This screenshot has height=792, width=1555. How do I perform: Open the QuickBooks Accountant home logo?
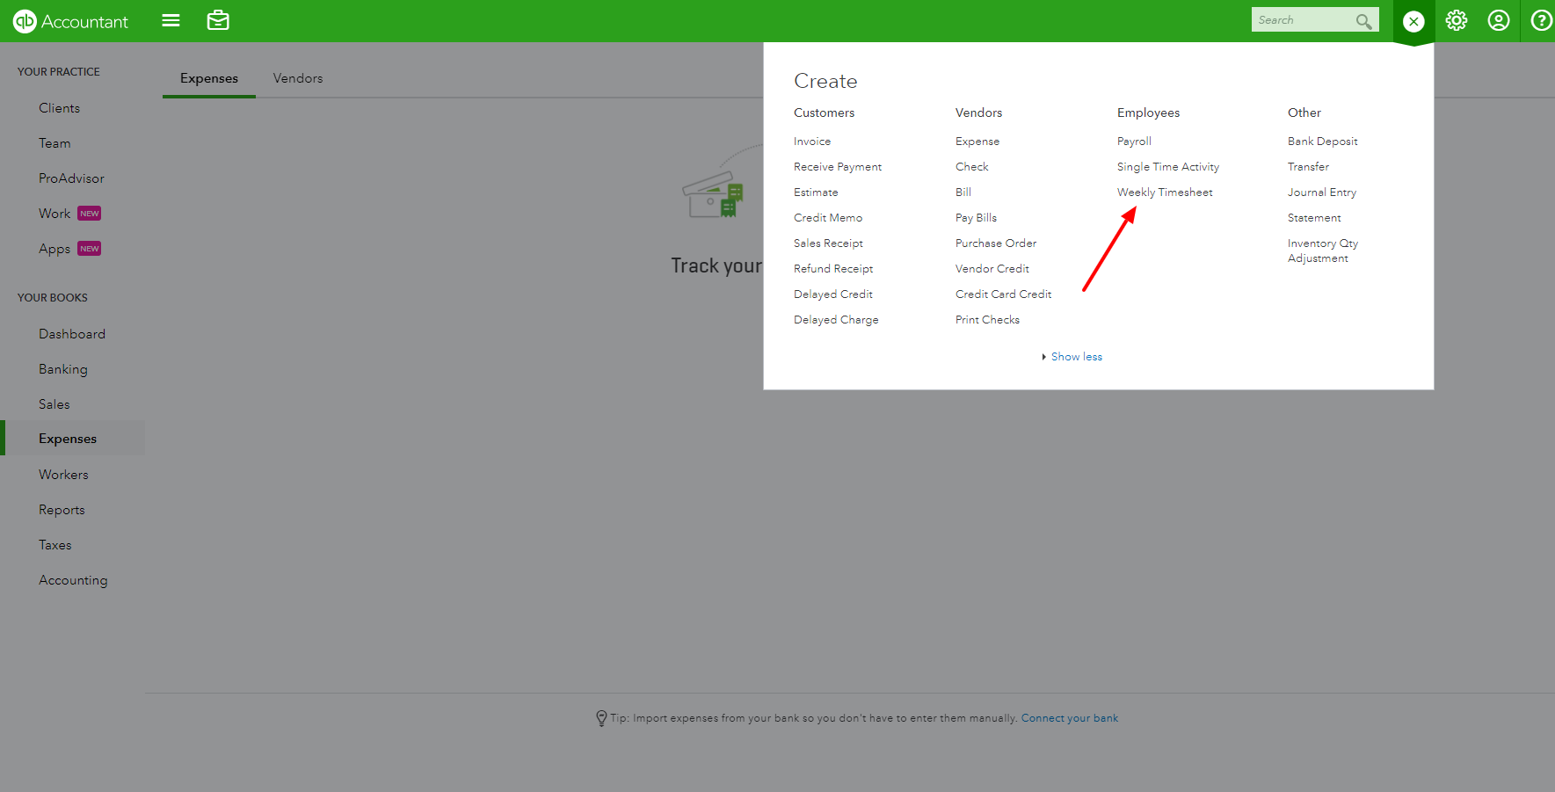tap(70, 20)
